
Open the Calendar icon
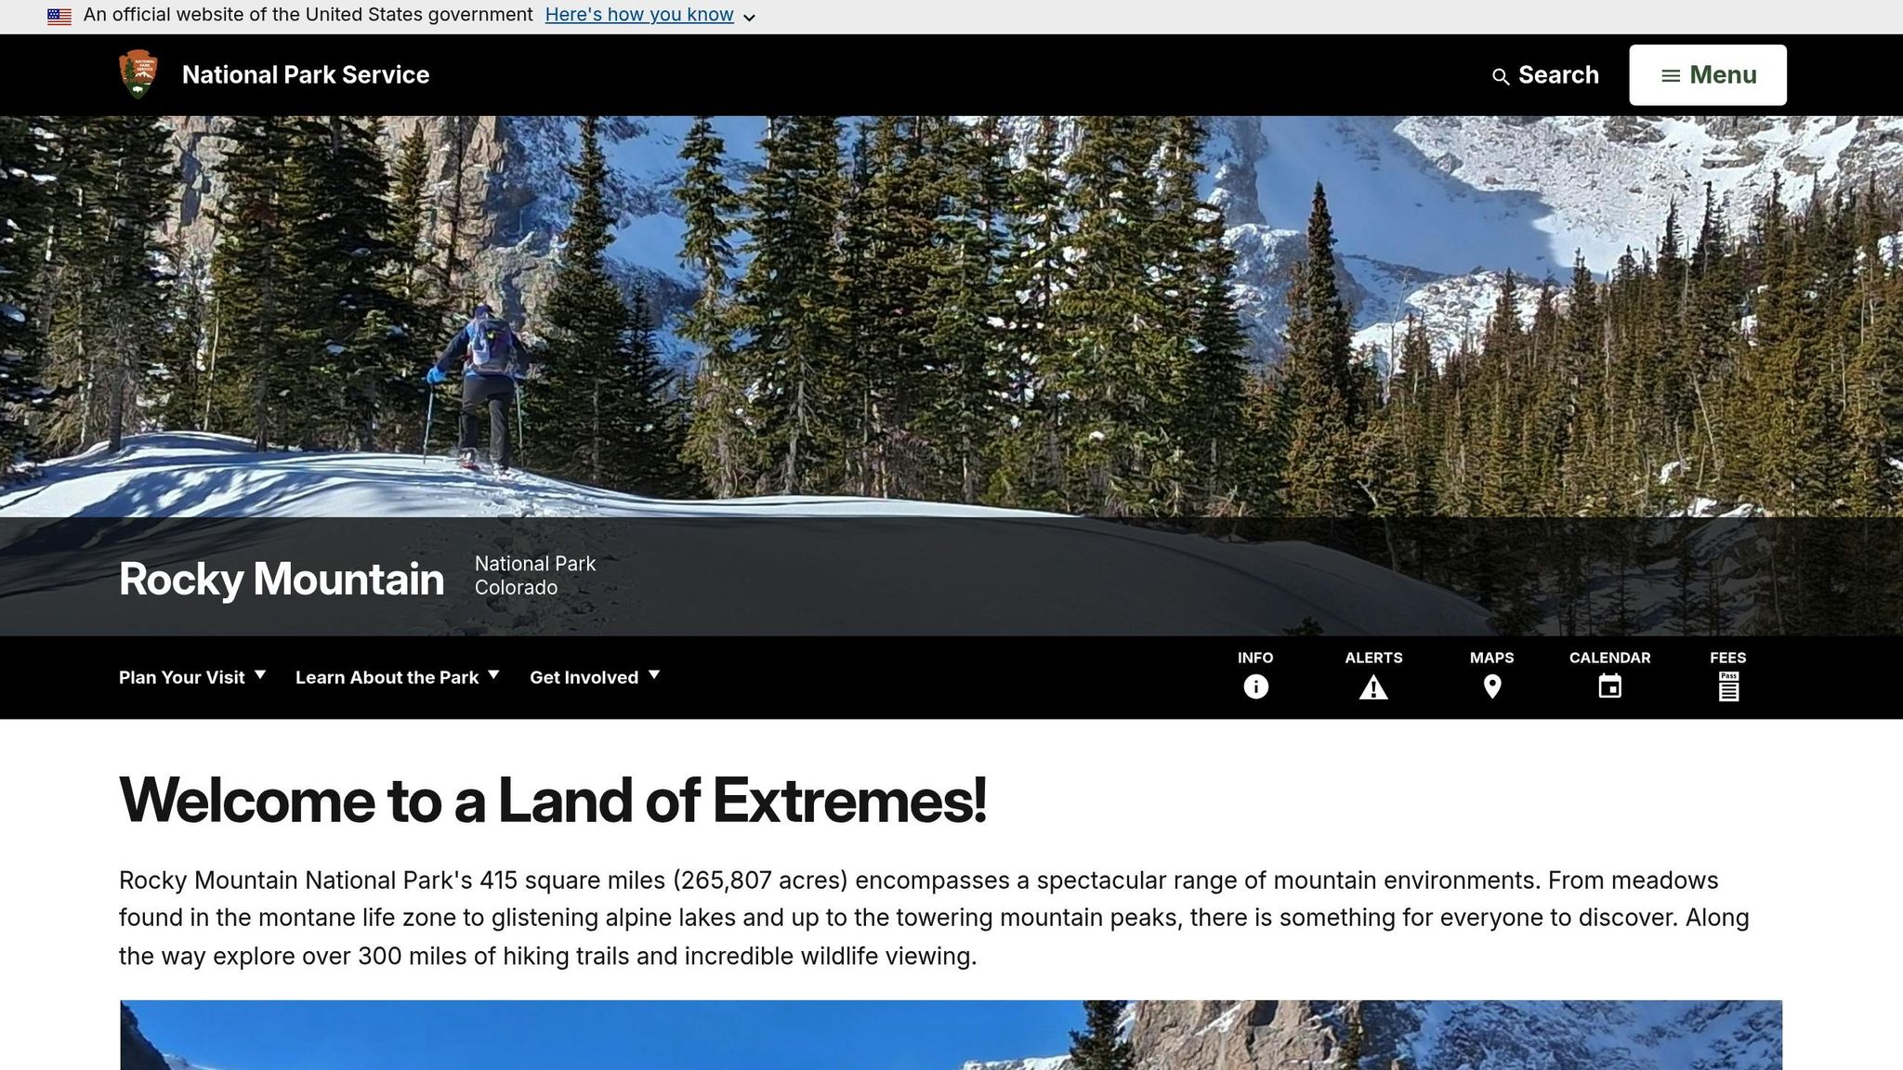(1610, 686)
